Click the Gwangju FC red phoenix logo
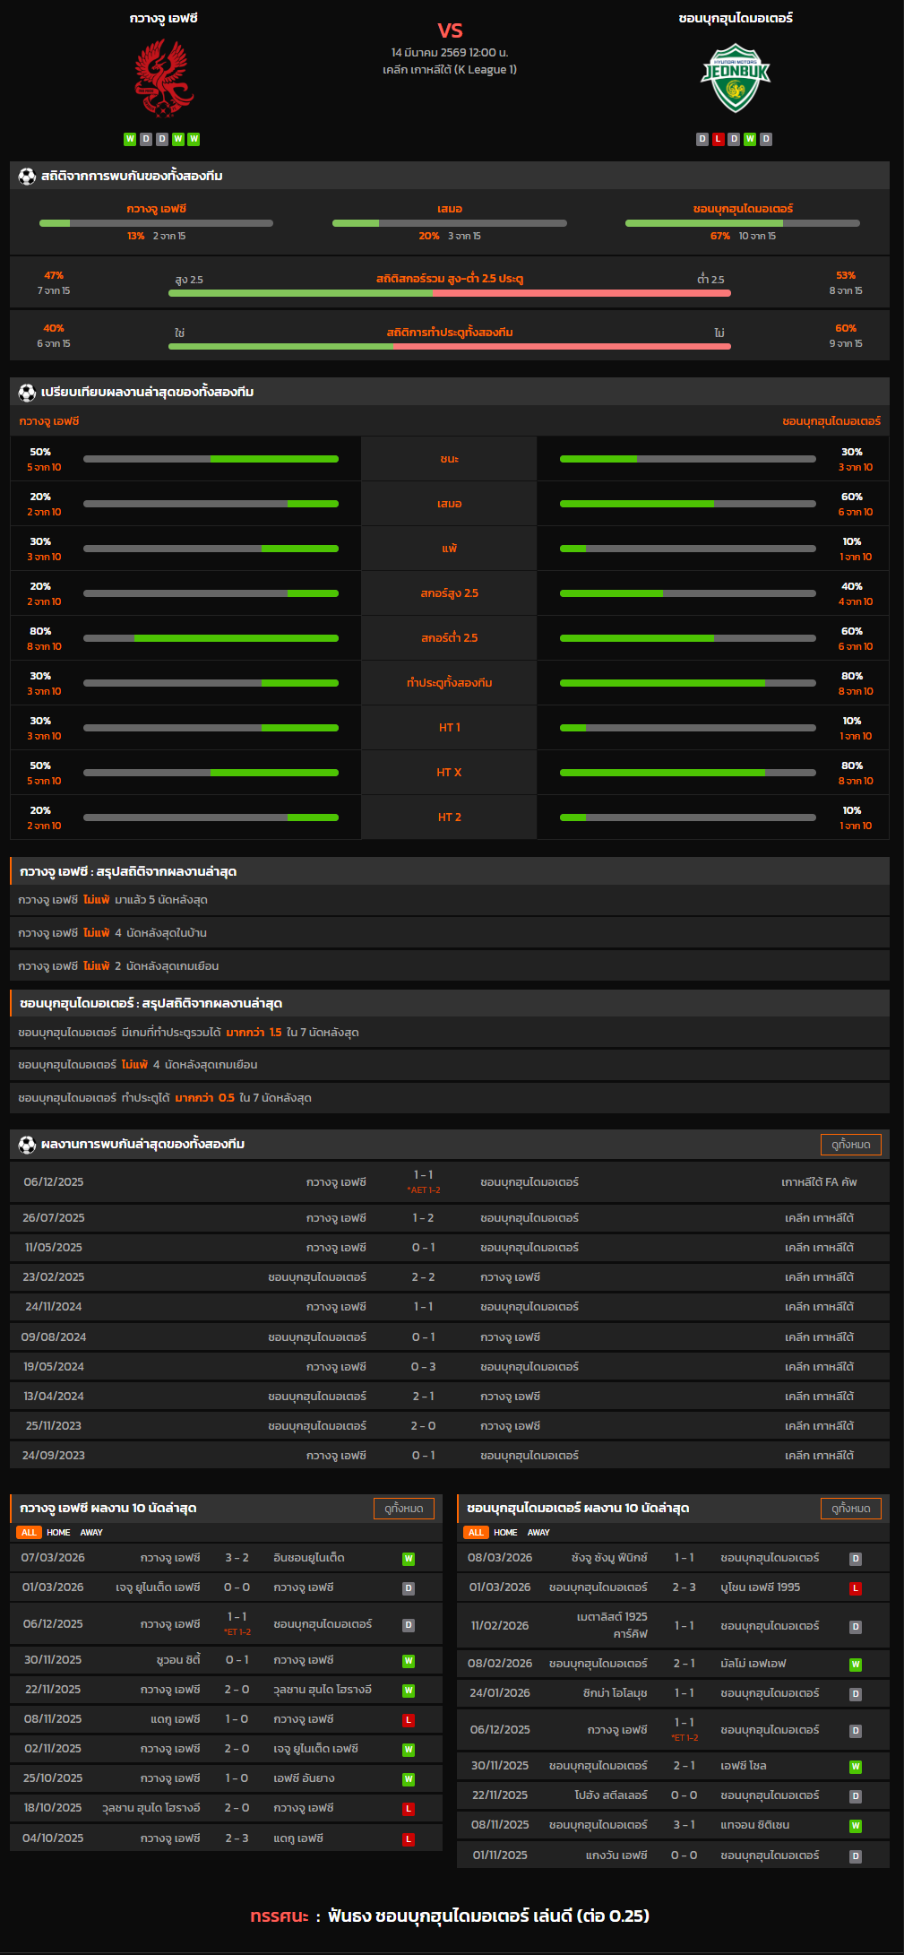The height and width of the screenshot is (1955, 904). (x=163, y=79)
